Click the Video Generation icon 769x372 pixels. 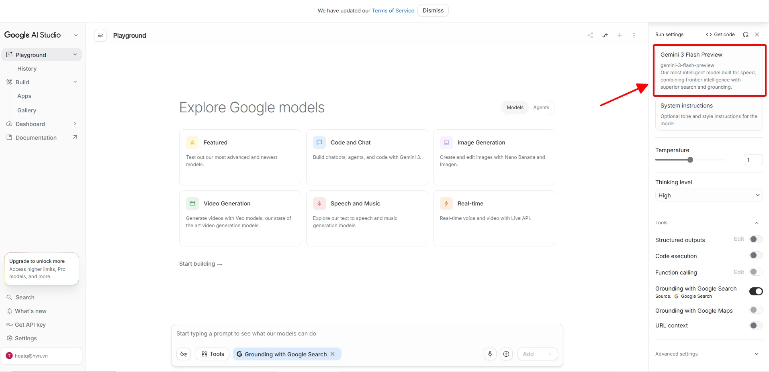point(192,203)
